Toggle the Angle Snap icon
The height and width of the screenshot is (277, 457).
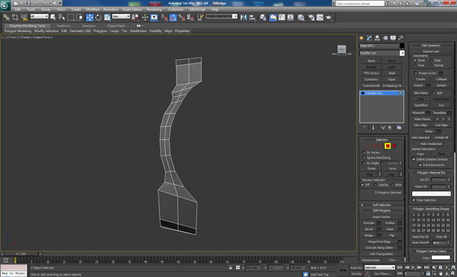click(x=173, y=17)
